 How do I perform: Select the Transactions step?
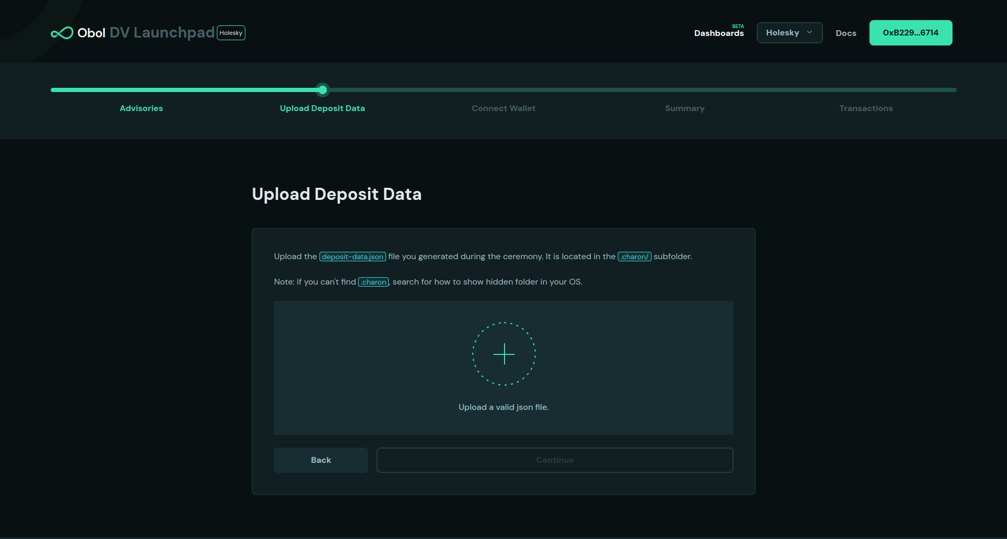coord(866,108)
